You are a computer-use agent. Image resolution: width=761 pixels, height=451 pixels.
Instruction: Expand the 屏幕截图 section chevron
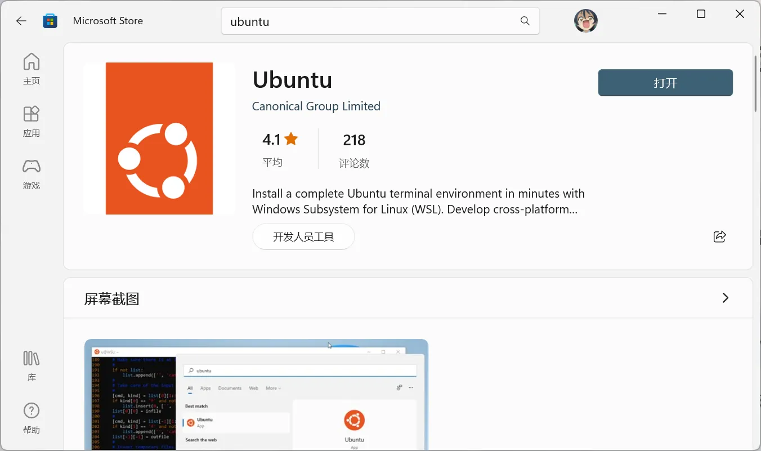click(725, 298)
